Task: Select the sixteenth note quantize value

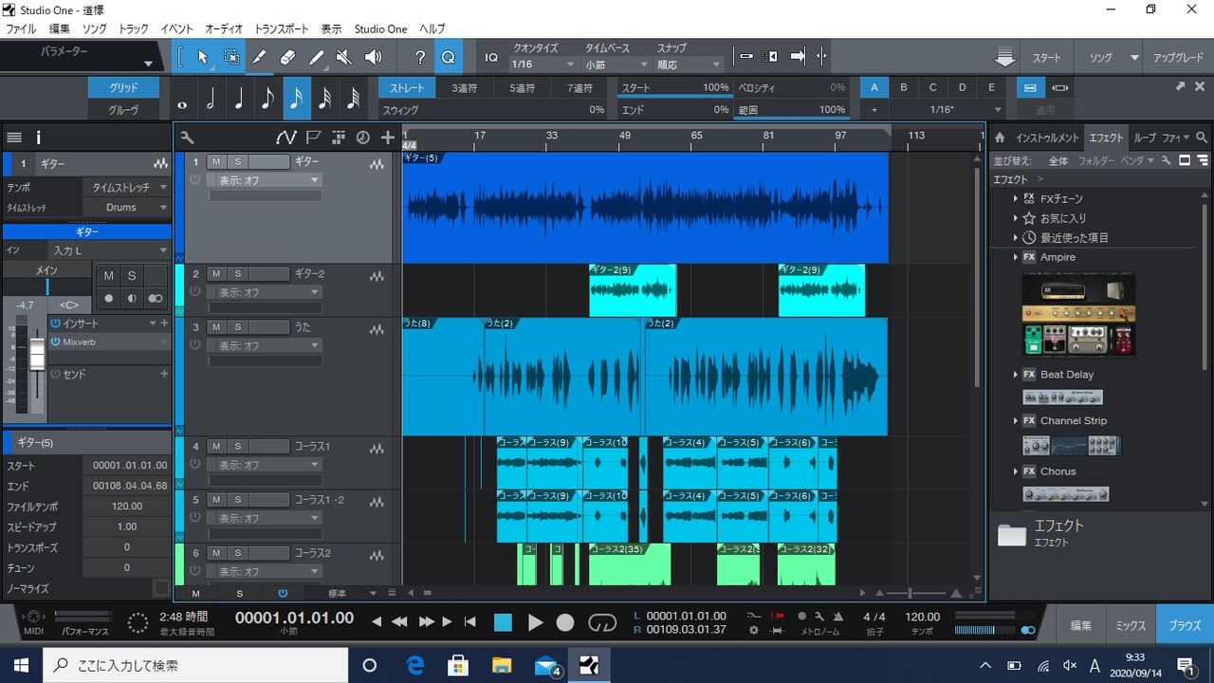Action: tap(296, 98)
